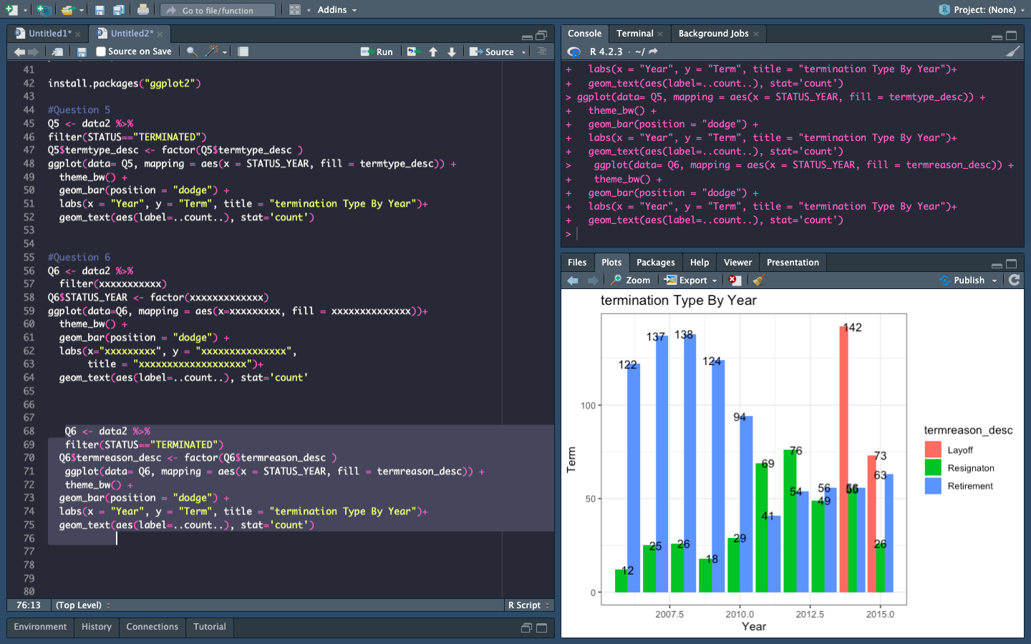Viewport: 1031px width, 644px height.
Task: Re-run the previous code region
Action: coord(412,52)
